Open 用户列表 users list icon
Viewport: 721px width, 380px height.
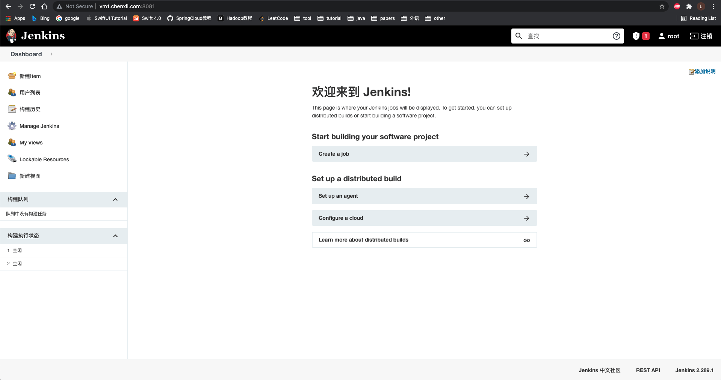(12, 92)
